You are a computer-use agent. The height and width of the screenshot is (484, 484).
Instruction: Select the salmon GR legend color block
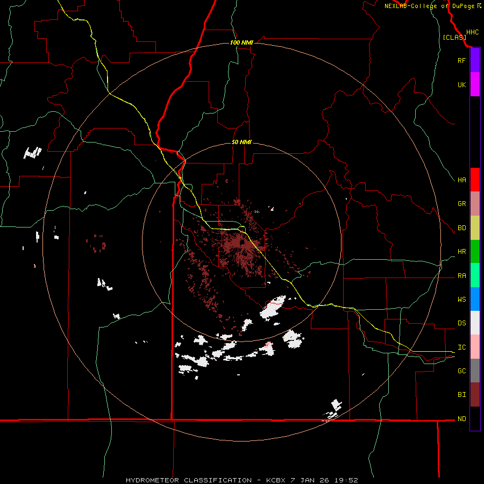(x=475, y=204)
